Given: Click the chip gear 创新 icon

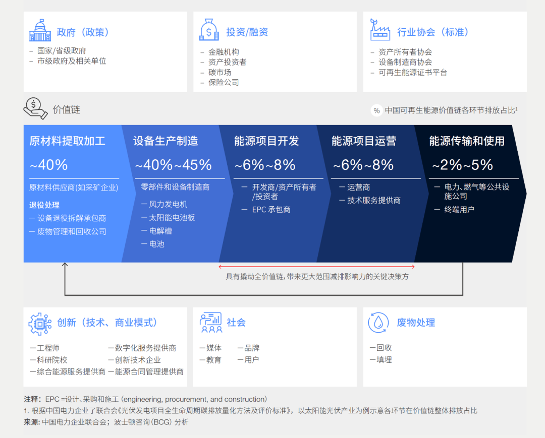Looking at the screenshot, I should pos(40,324).
